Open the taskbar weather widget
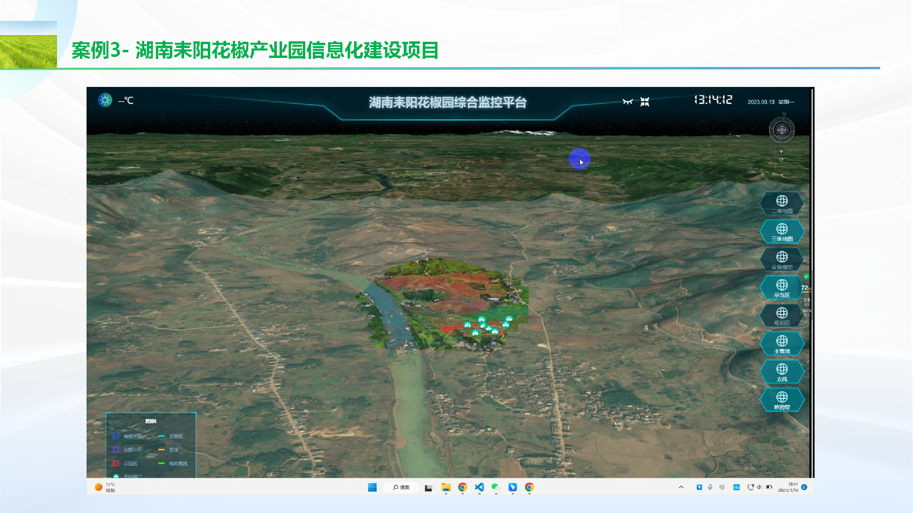Viewport: 913px width, 513px height. 105,487
